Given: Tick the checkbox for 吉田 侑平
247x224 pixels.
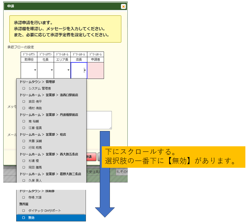Looking at the screenshot, I should [24, 101].
